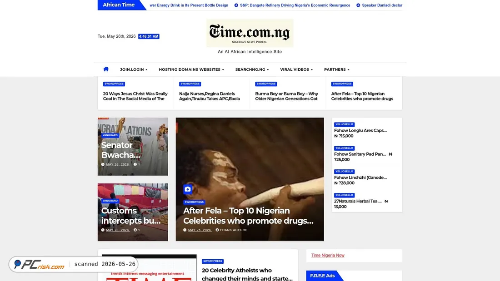Click MAY 26, 2026 date on Senator Bwacha

118,164
